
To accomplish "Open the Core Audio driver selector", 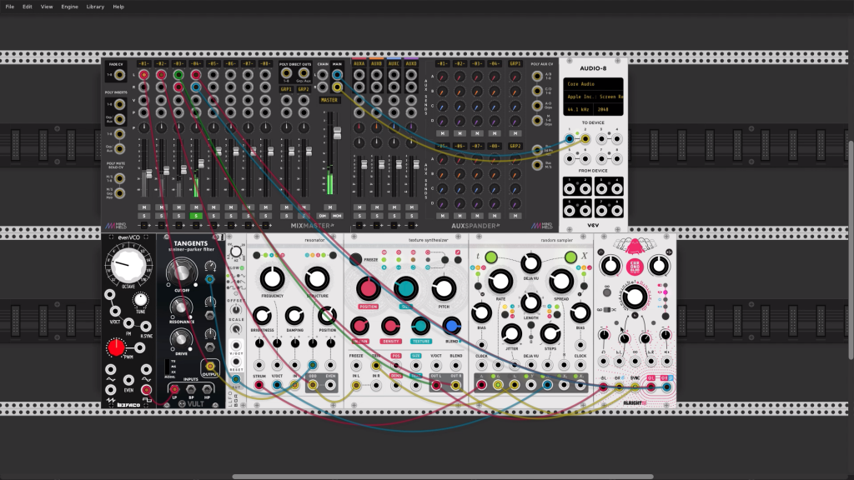I will pyautogui.click(x=593, y=84).
